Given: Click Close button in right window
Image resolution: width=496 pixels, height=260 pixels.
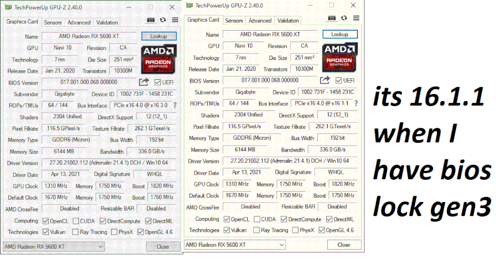Looking at the screenshot, I should (344, 245).
